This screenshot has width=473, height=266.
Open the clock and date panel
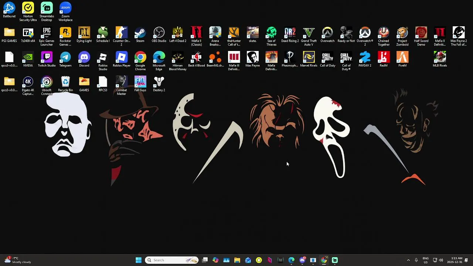click(455, 260)
